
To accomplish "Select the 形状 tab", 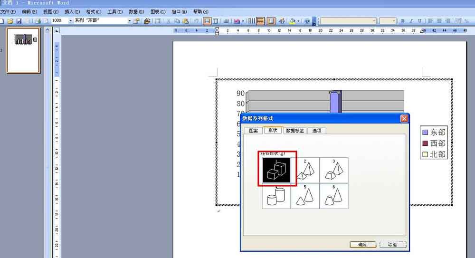I will coord(273,130).
